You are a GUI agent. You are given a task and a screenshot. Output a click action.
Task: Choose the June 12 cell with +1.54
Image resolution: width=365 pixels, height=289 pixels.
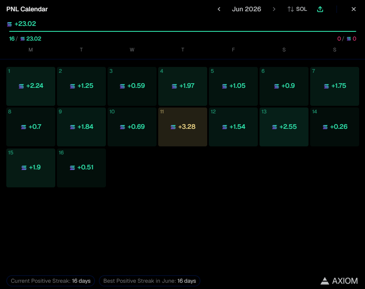[233, 127]
